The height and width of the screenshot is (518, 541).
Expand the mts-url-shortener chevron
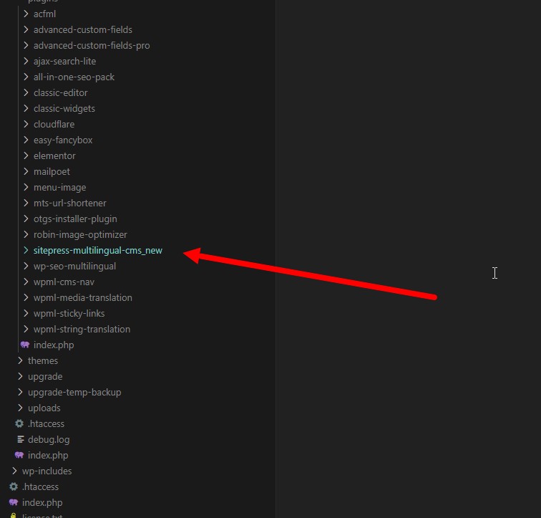(x=26, y=203)
